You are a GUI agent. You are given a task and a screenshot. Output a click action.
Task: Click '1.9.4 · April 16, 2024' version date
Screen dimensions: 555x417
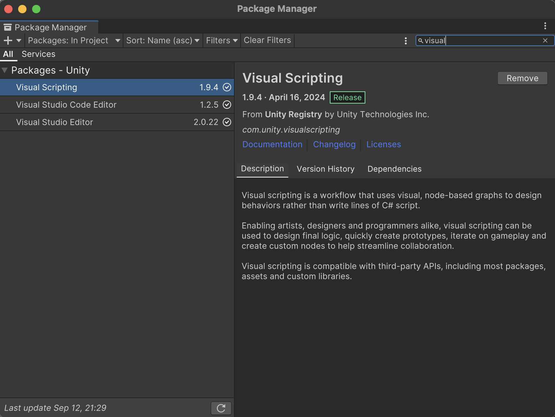283,97
